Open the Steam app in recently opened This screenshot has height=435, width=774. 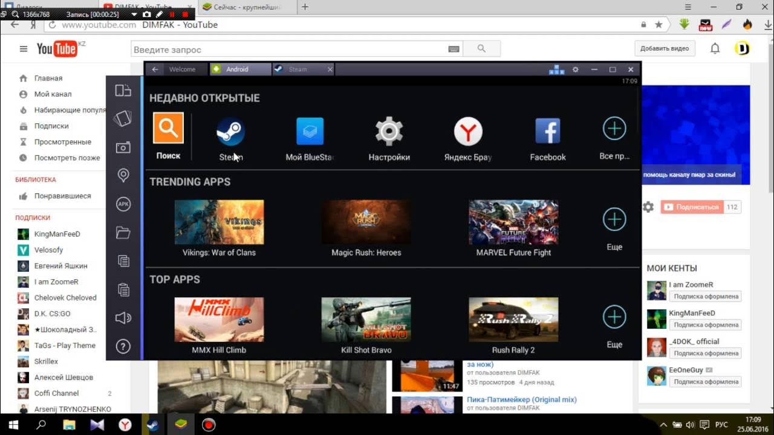point(230,131)
